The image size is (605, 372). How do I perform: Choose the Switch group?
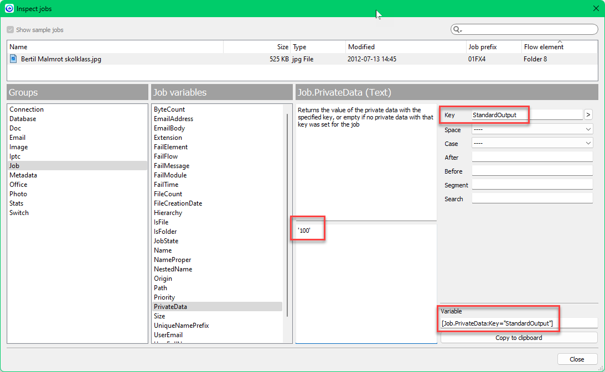point(19,213)
